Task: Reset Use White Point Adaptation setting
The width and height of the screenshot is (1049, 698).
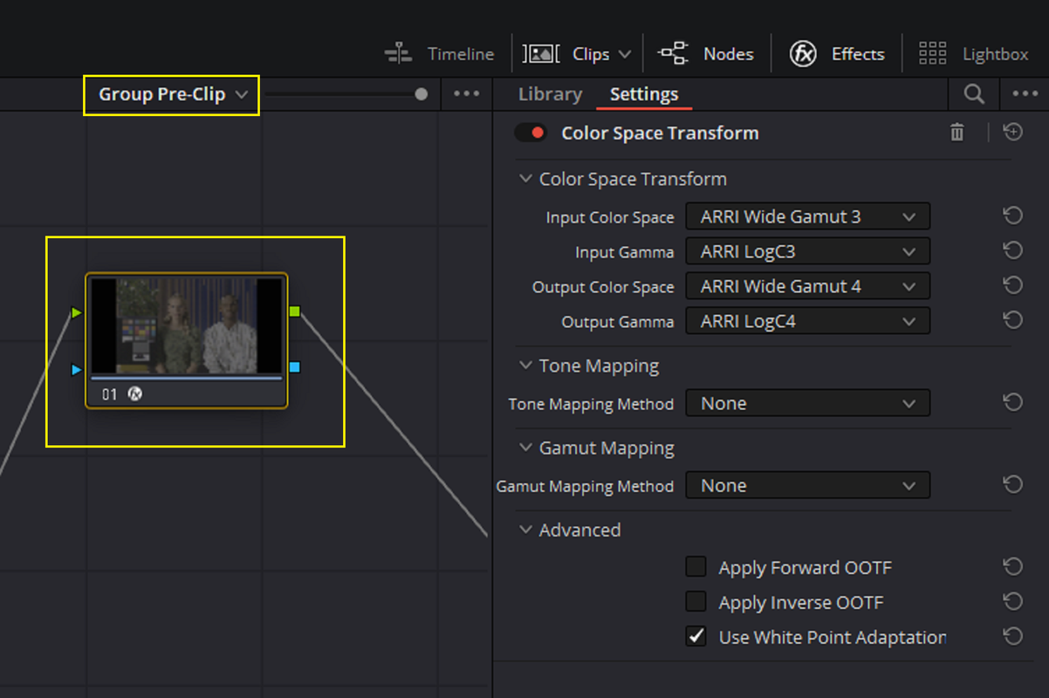Action: 1012,637
